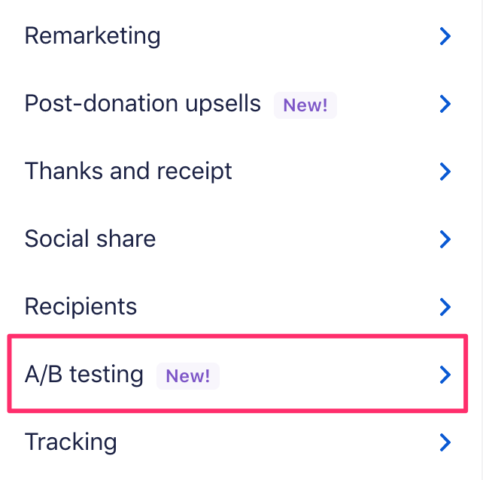Image resolution: width=483 pixels, height=480 pixels.
Task: Click the New! badge beside Post-donation upsells
Action: point(305,105)
